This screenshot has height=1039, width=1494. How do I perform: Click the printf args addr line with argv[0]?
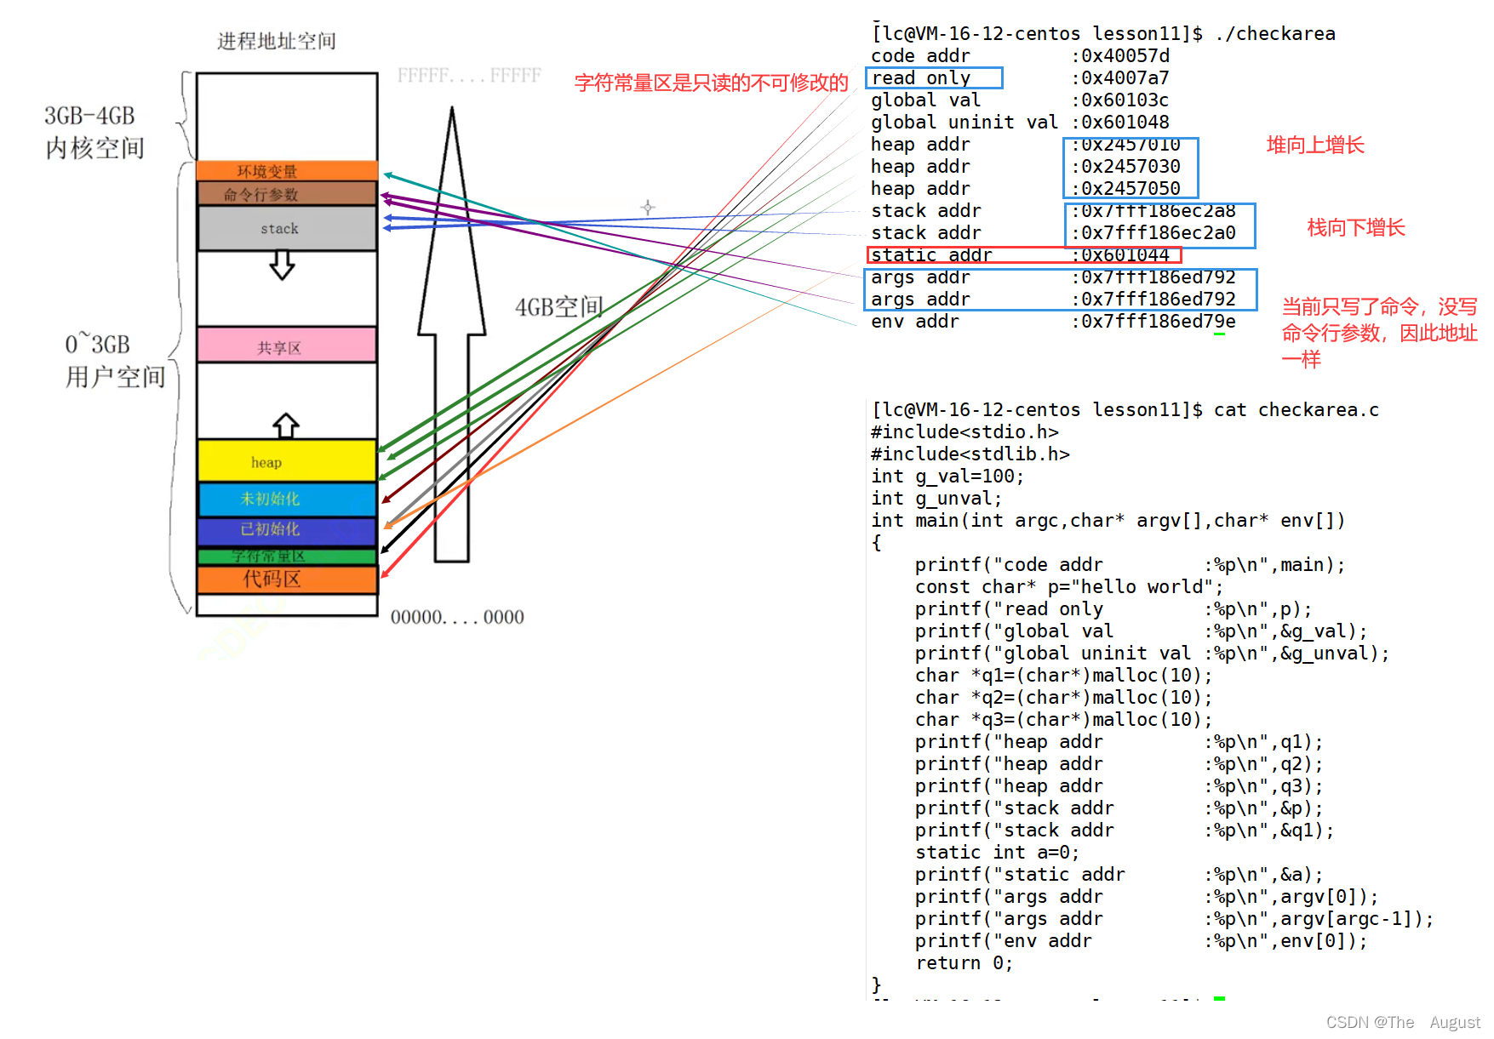click(x=1148, y=896)
